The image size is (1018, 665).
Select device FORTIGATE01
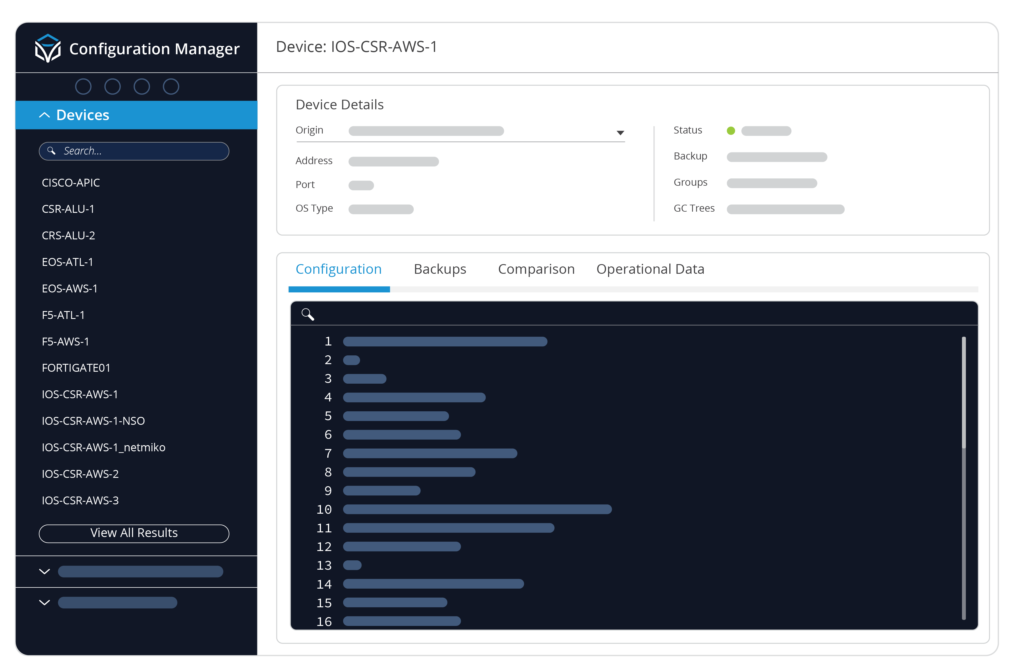pyautogui.click(x=76, y=368)
